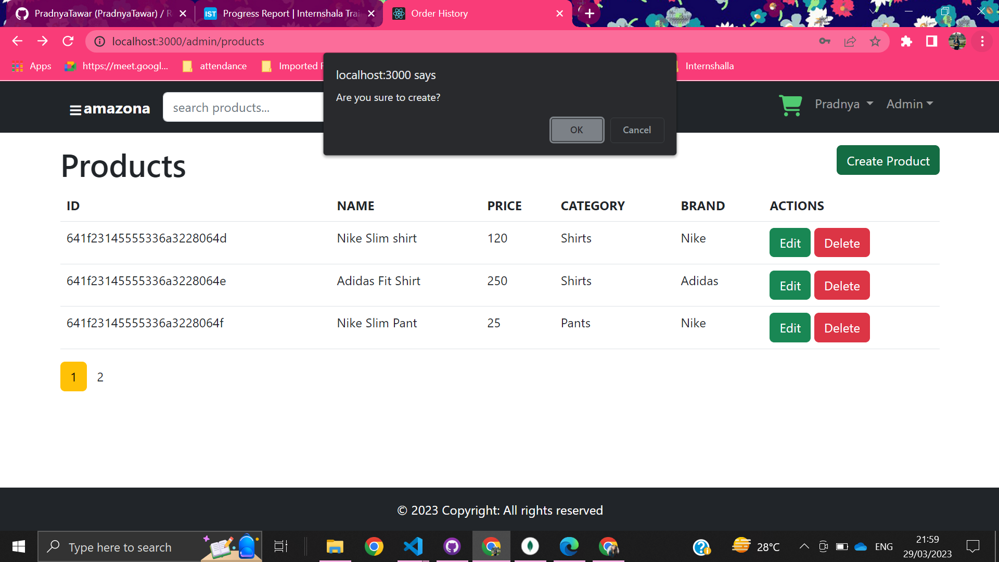Open GitHub Desktop from taskbar
This screenshot has width=999, height=562.
point(452,546)
